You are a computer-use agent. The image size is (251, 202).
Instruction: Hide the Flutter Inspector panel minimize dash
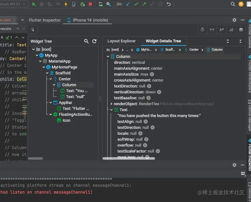(x=243, y=20)
